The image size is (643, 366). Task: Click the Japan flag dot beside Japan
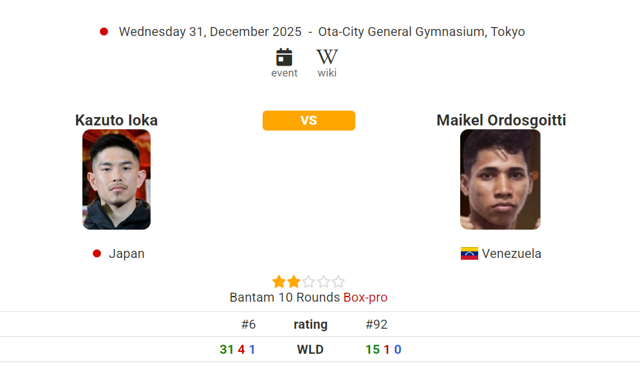pyautogui.click(x=97, y=253)
